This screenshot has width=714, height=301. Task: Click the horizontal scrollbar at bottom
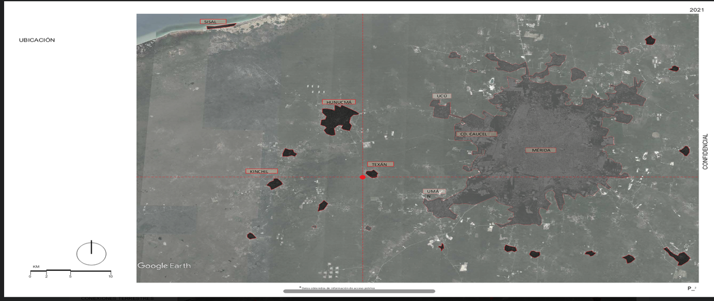pos(359,292)
